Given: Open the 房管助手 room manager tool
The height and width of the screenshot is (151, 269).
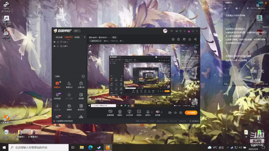Looking at the screenshot, I should pos(69,85).
